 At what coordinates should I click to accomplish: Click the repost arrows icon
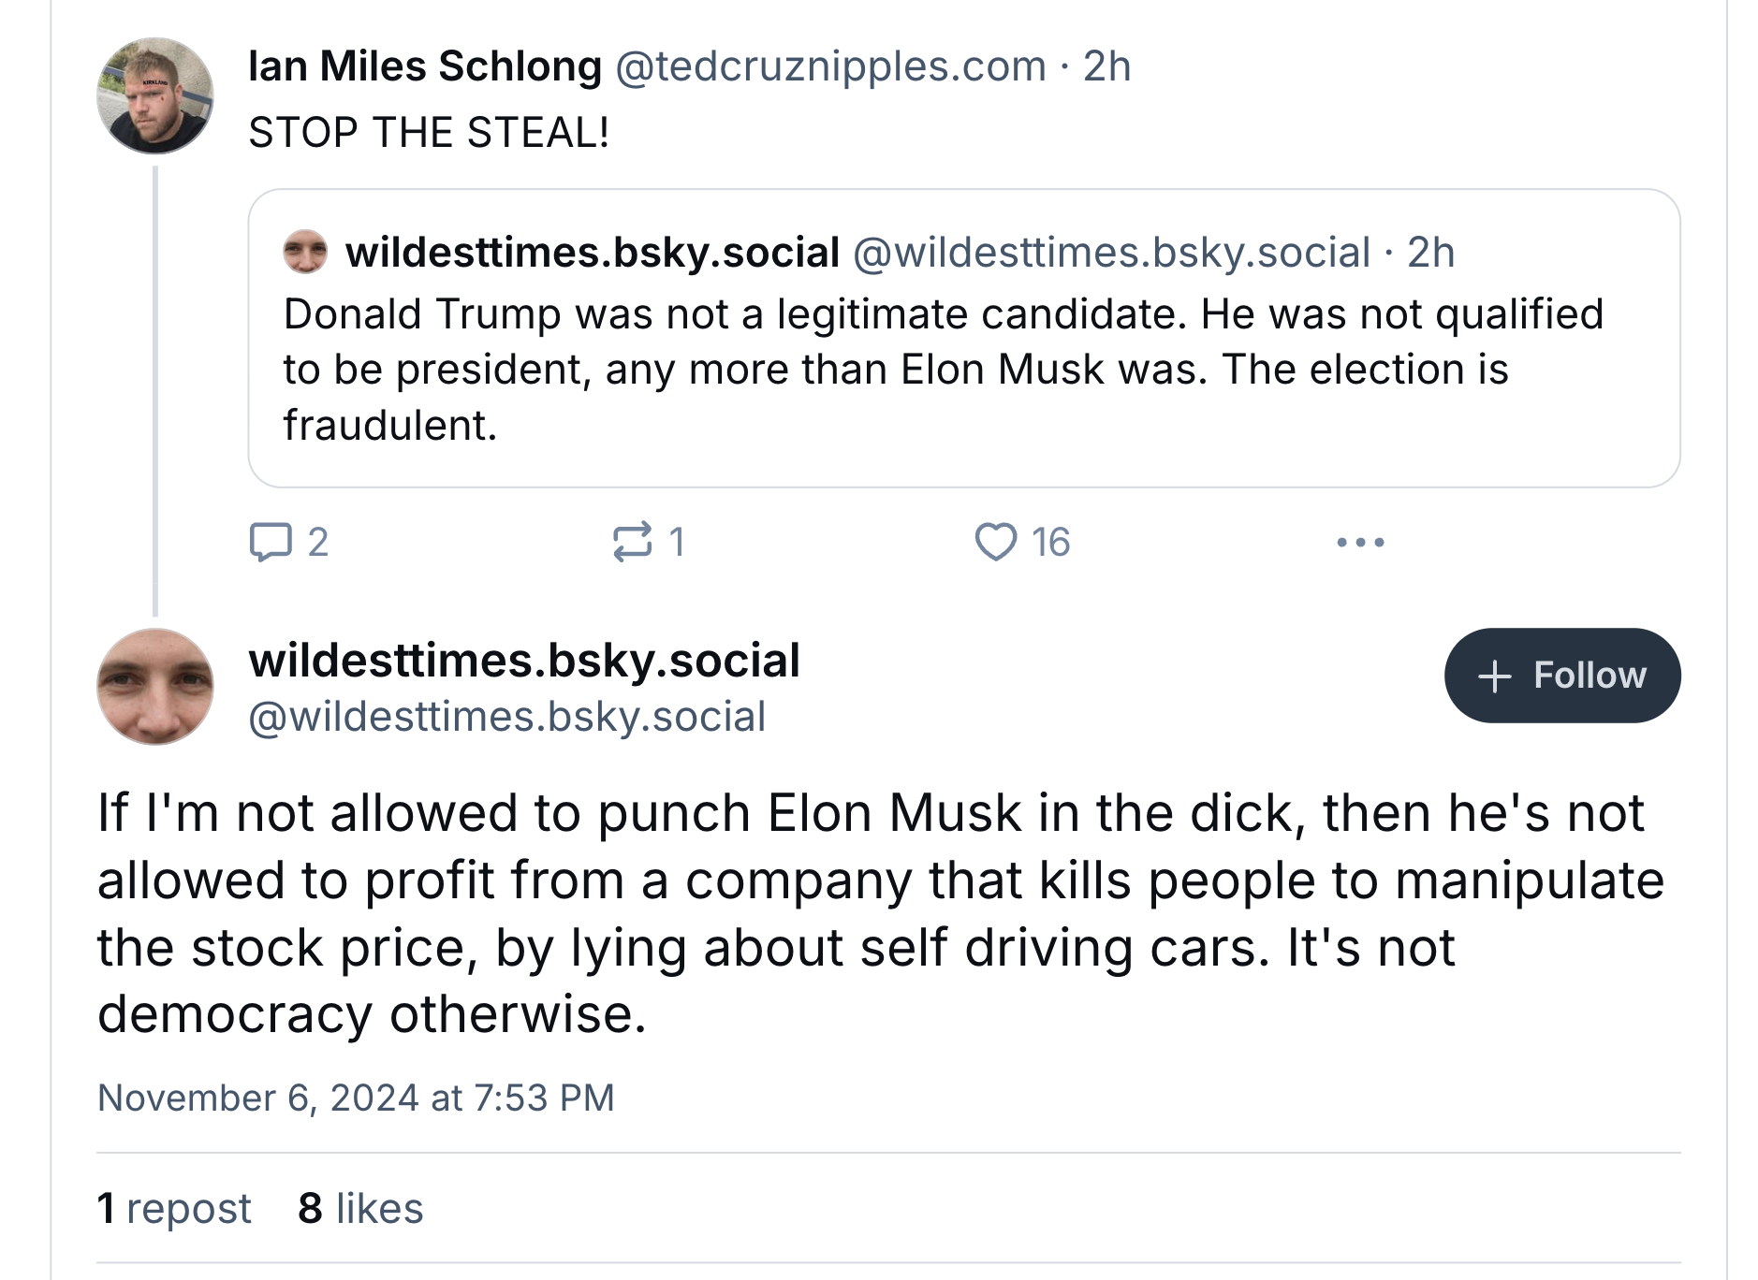(632, 542)
